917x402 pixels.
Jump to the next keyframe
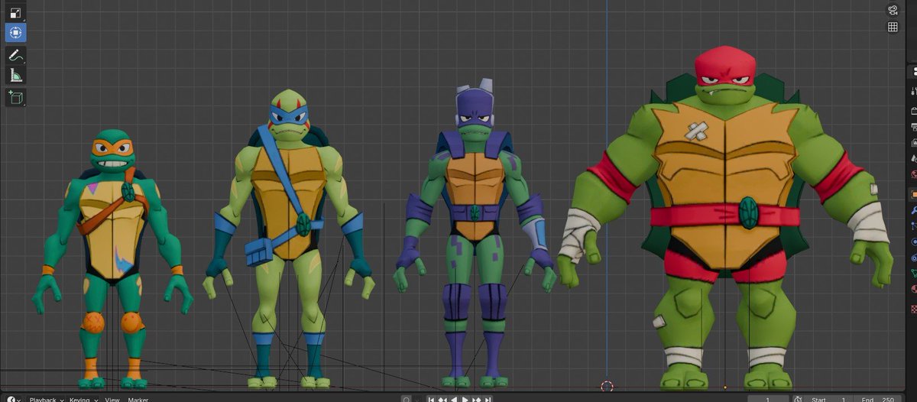[x=477, y=399]
